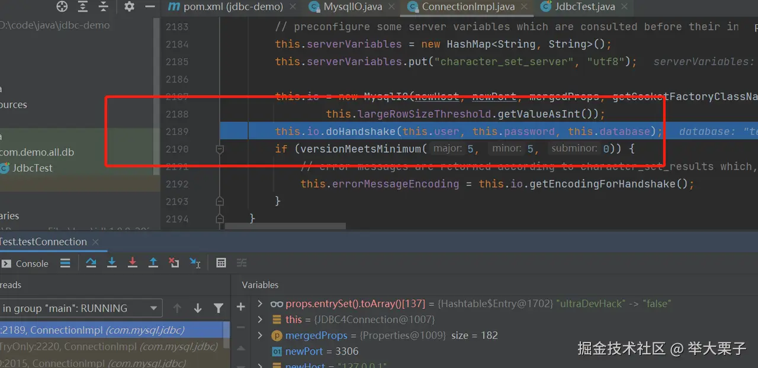The image size is (758, 368).
Task: Click the frames filter funnel icon
Action: point(219,308)
